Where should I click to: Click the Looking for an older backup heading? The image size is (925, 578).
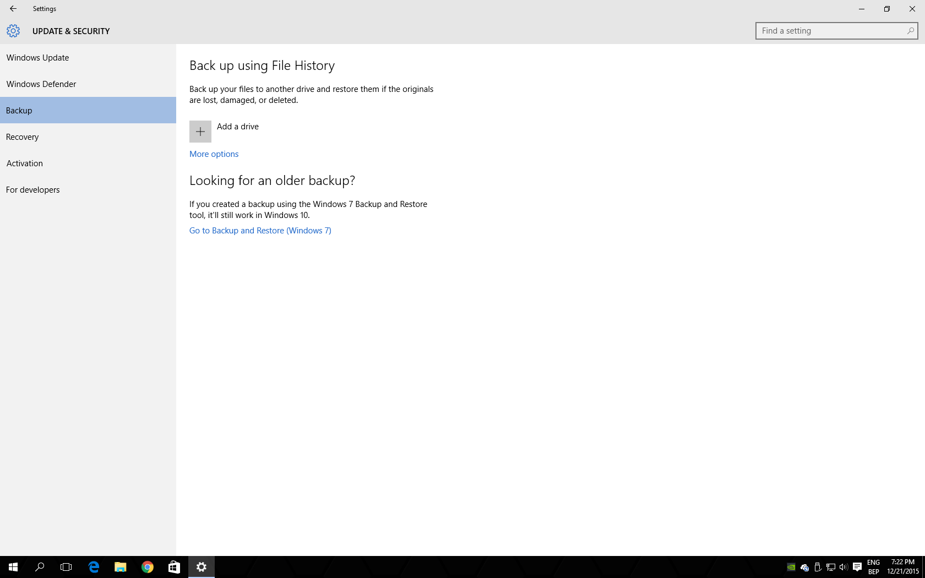[x=272, y=181]
